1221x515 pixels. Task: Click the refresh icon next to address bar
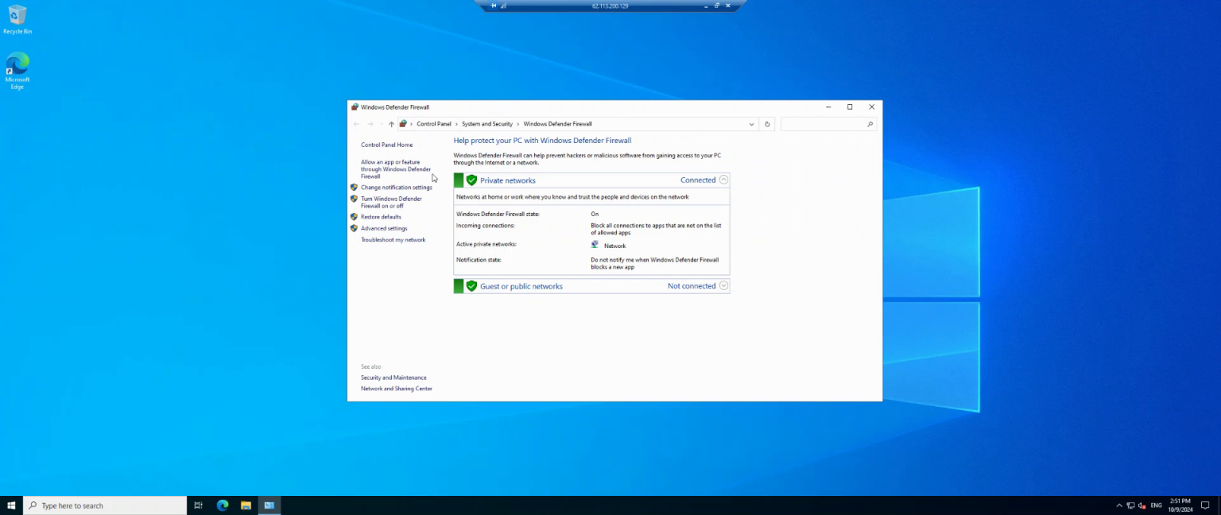pyautogui.click(x=766, y=123)
